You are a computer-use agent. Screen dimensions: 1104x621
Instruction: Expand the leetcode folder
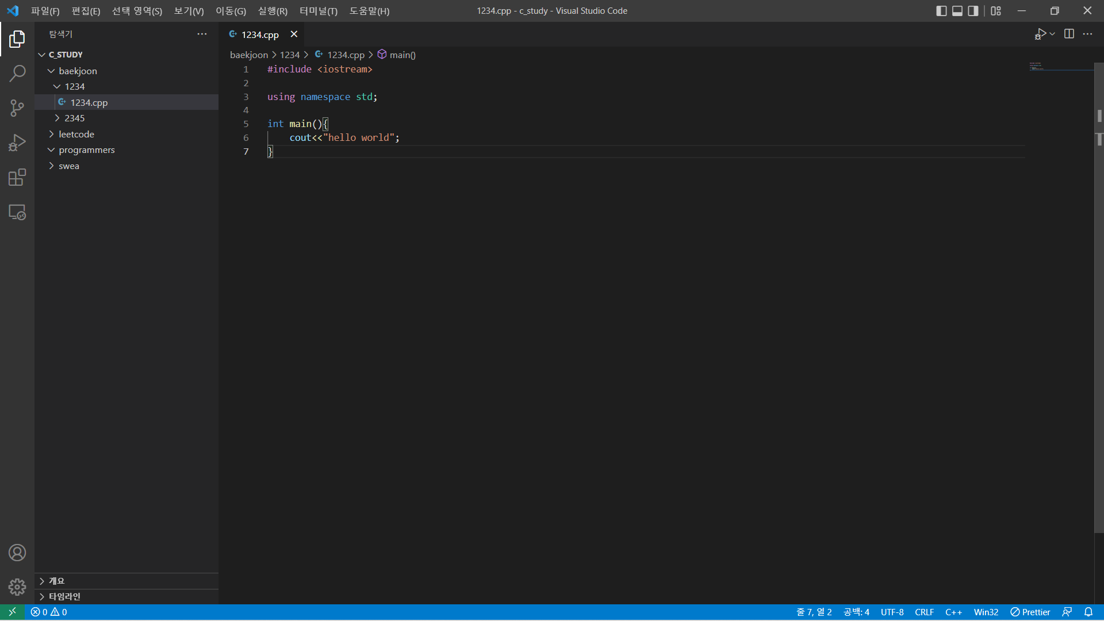pos(76,134)
